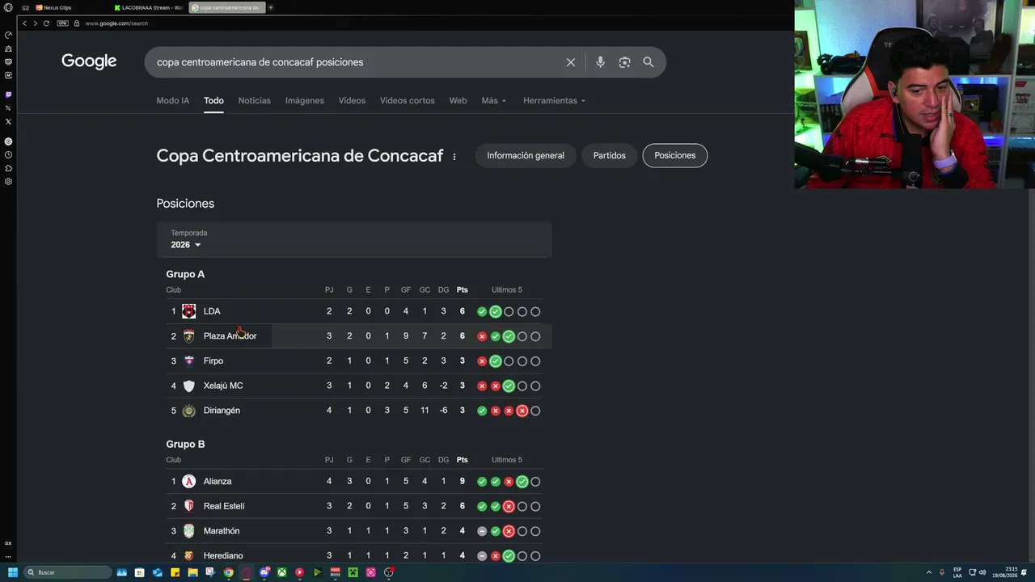Reload the page with the refresh icon
Image resolution: width=1035 pixels, height=582 pixels.
pos(46,23)
